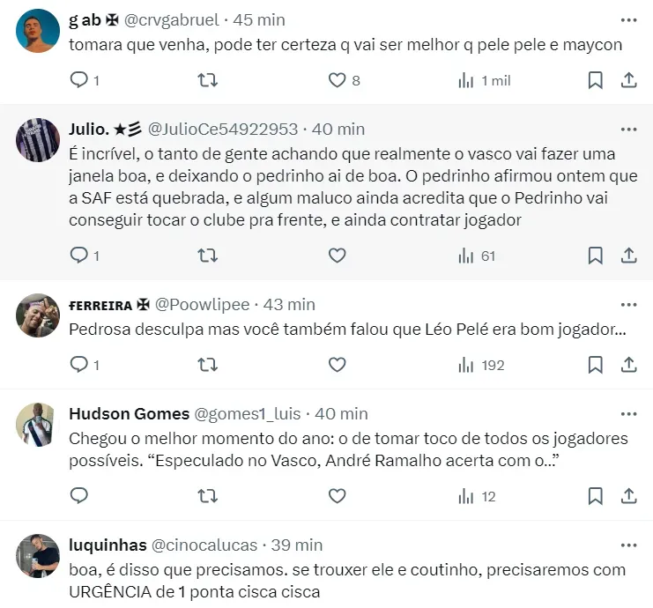Viewport: 653px width, 608px height.
Task: View 1 mil views on g ab's tweet
Action: point(485,81)
